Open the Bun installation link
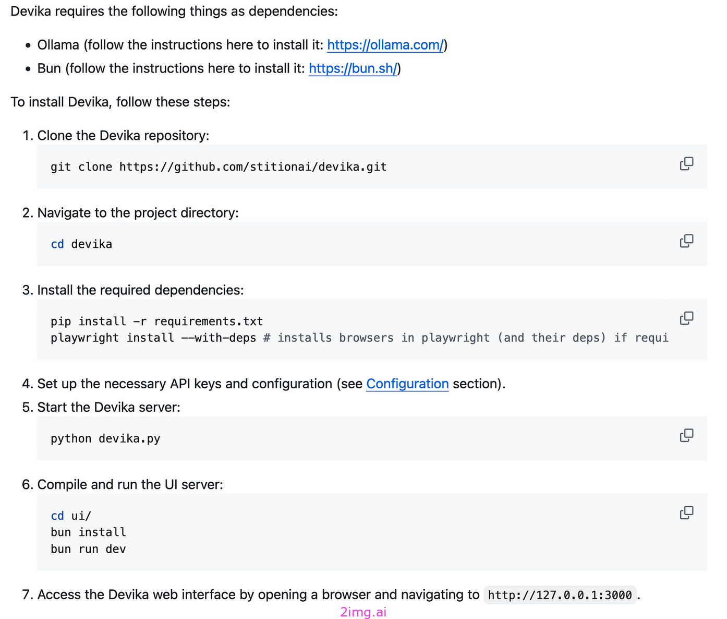Viewport: 727px width, 619px height. click(x=353, y=68)
